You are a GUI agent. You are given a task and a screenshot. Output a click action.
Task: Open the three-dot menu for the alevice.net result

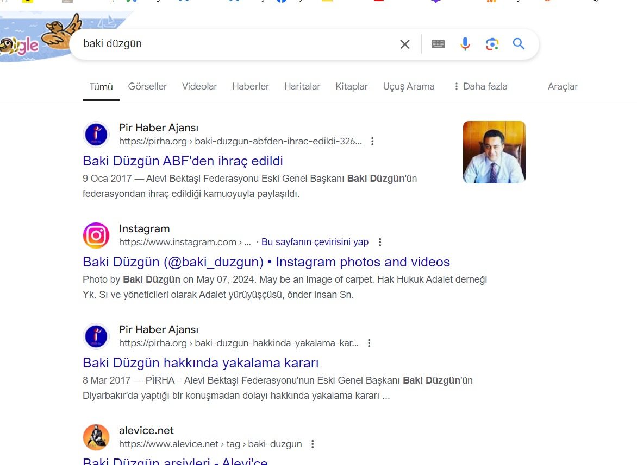313,444
